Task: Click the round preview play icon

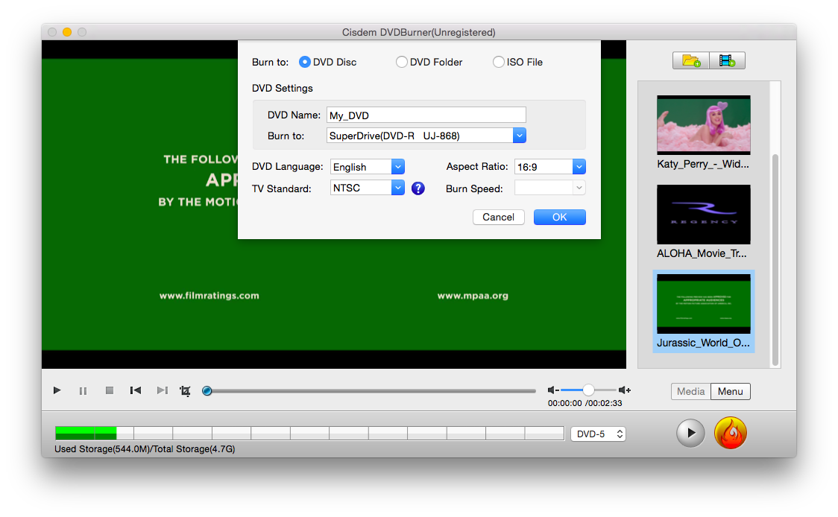Action: (690, 433)
